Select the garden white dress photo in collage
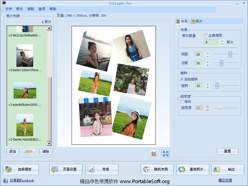248x186 pixels. [x=131, y=80]
